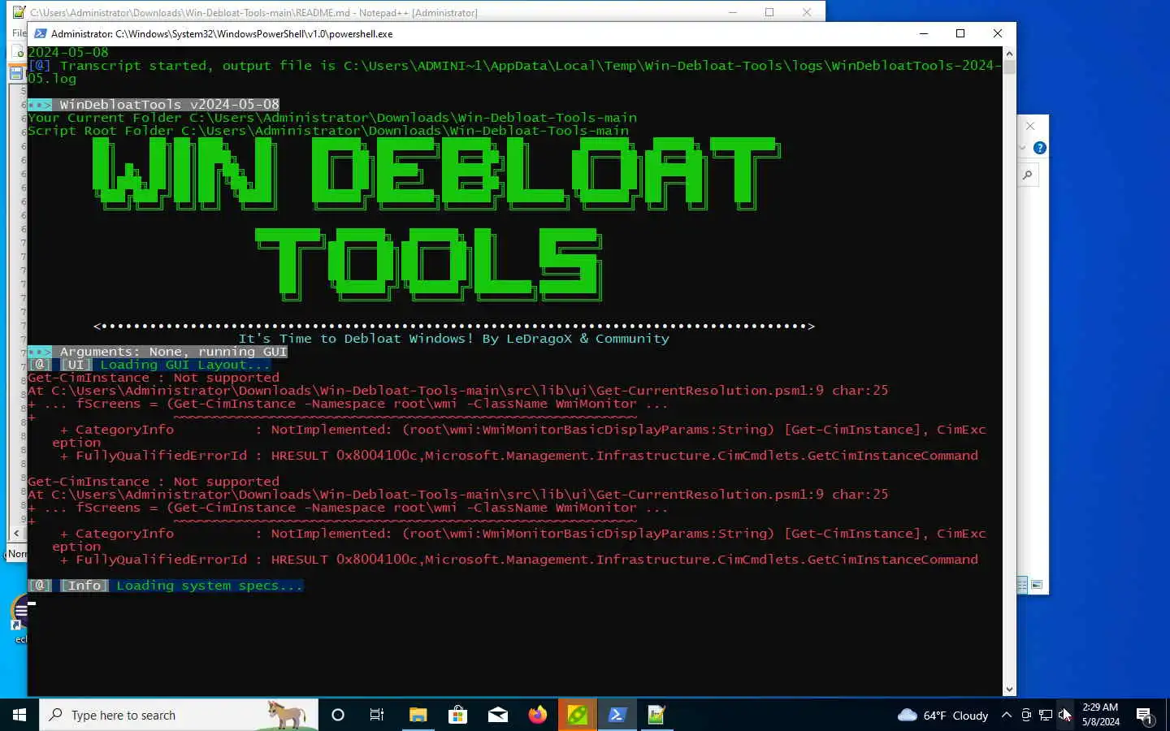Switch to Notepad++ taskbar icon
Image resolution: width=1170 pixels, height=731 pixels.
[656, 715]
